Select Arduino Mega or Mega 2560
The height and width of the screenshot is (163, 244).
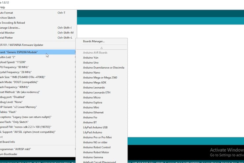[x=102, y=77]
